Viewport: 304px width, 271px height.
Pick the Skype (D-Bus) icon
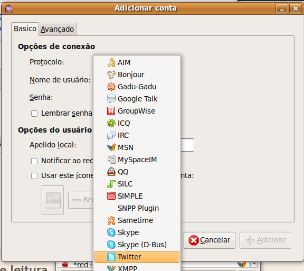point(111,245)
